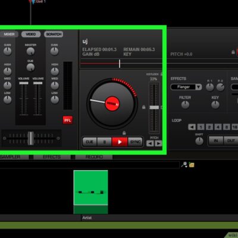The image size is (238, 238).
Task: Toggle the lock icon under the turntable
Action: pyautogui.click(x=124, y=133)
